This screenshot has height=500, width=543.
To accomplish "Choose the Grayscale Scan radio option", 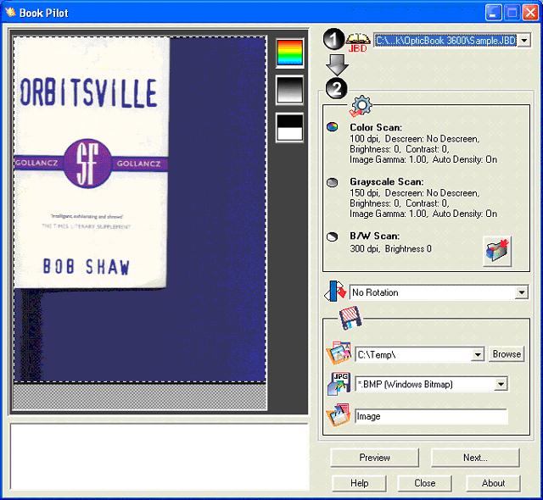I will [332, 182].
